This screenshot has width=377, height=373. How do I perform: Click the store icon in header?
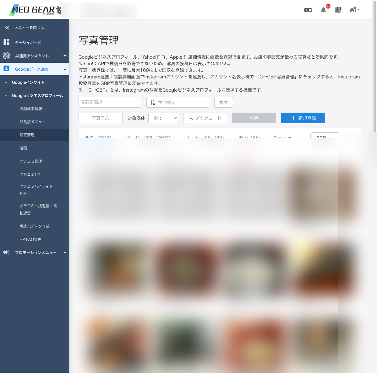[x=338, y=10]
